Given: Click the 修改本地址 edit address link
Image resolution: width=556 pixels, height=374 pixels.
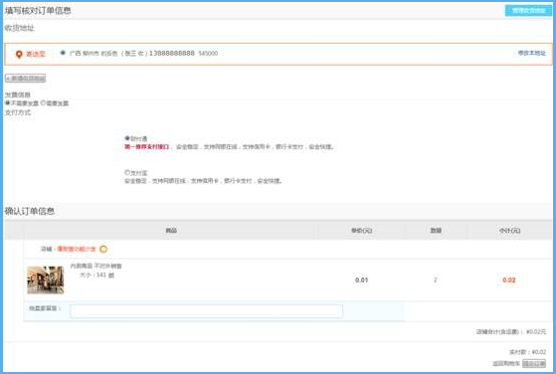Looking at the screenshot, I should point(531,53).
